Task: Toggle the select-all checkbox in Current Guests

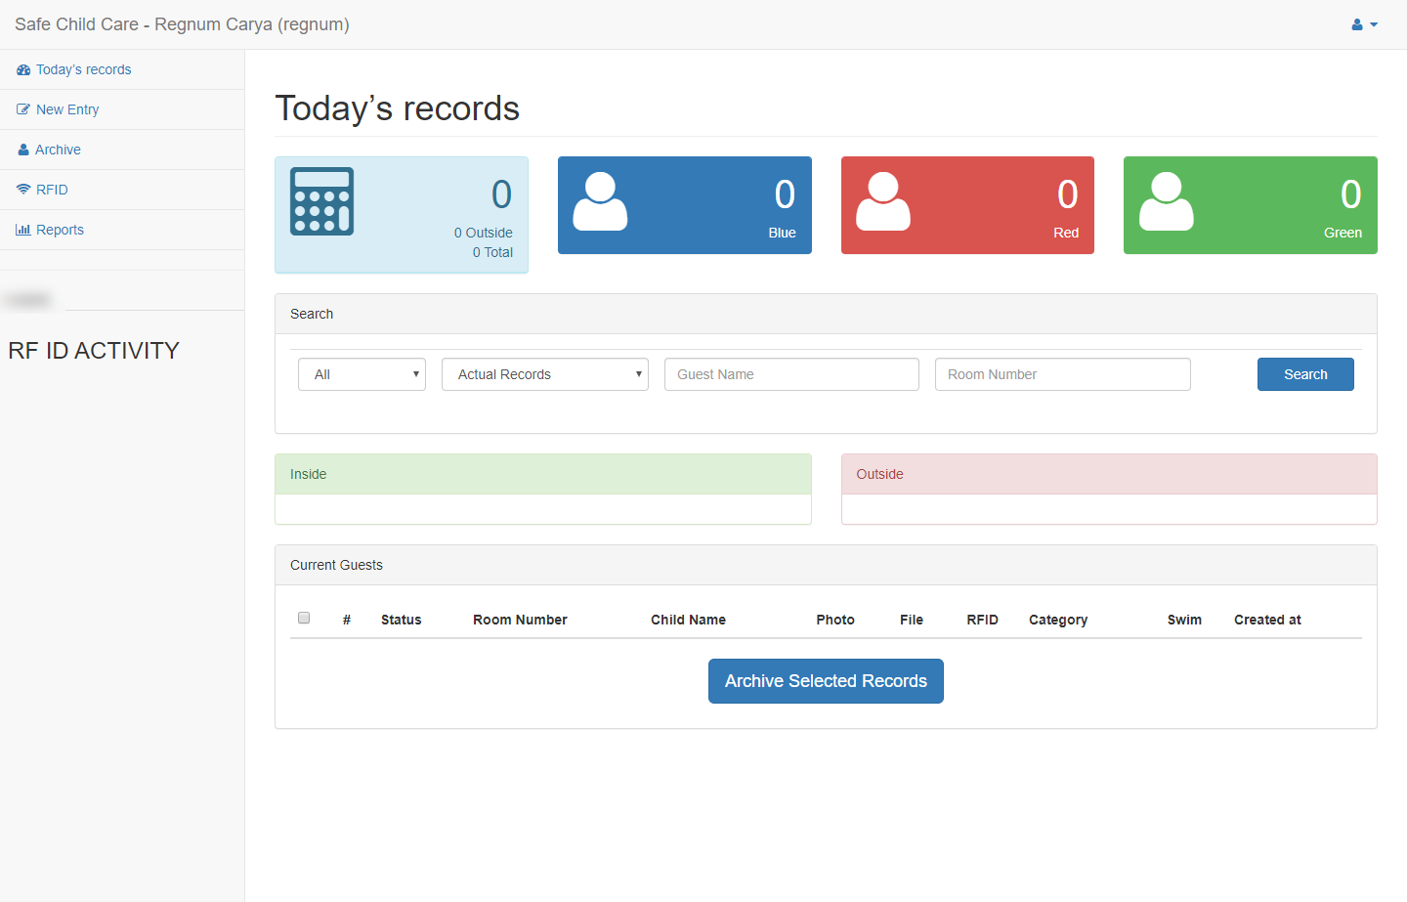Action: pyautogui.click(x=304, y=618)
